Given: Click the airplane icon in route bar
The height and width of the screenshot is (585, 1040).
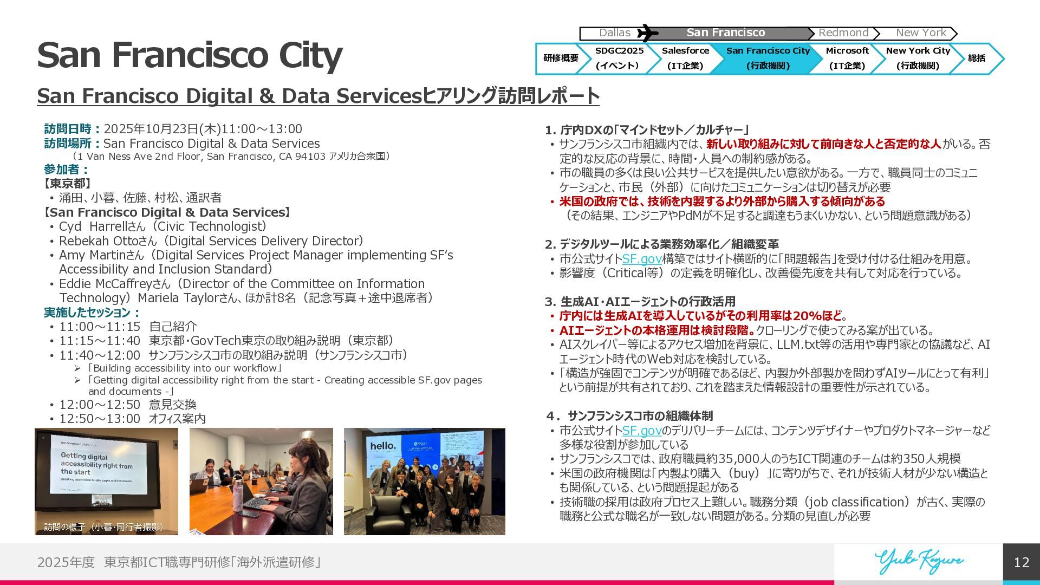Looking at the screenshot, I should [x=647, y=33].
